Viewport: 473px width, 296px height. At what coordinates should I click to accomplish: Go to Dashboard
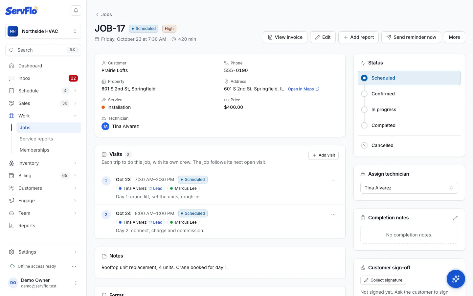point(43,66)
